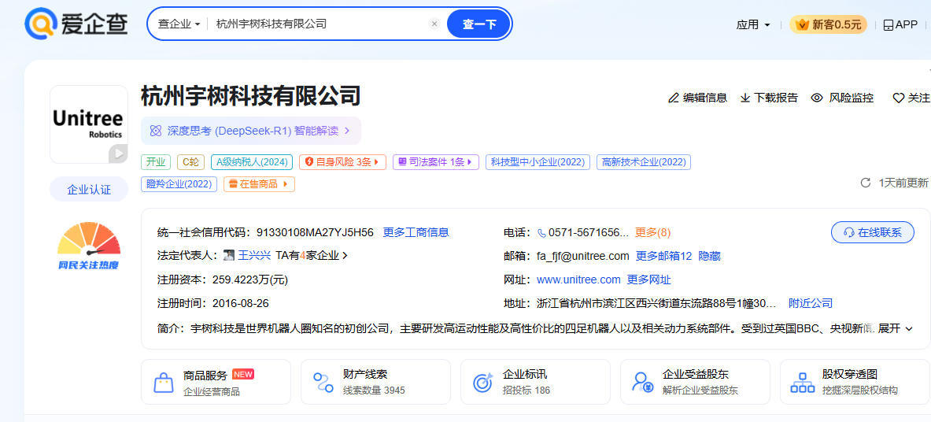Viewport: 931px width, 422px height.
Task: Open the 企业标讯 card
Action: tap(535, 382)
